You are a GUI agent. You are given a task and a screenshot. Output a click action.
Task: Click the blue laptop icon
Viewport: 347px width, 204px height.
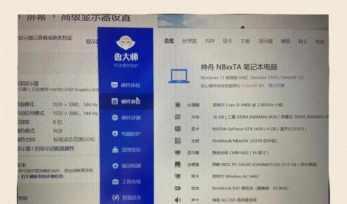[179, 76]
